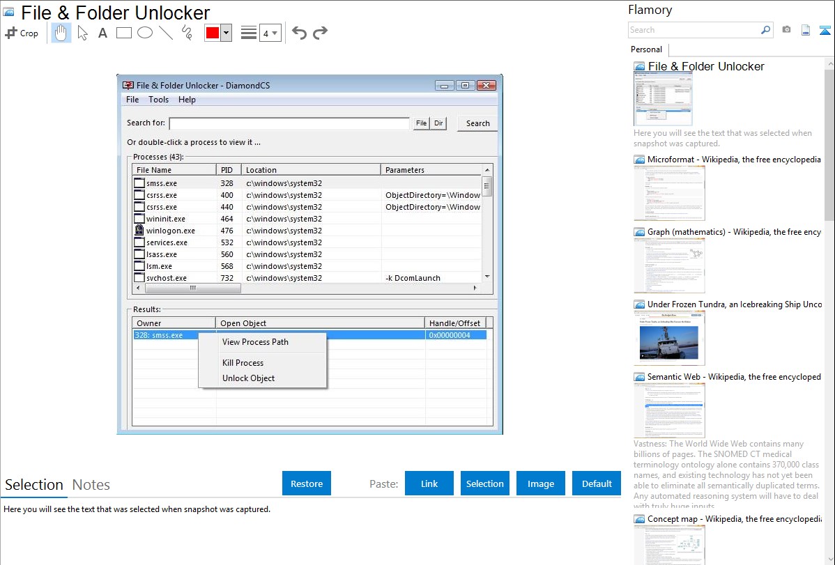
Task: Sort processes by File Name column
Action: coord(174,170)
